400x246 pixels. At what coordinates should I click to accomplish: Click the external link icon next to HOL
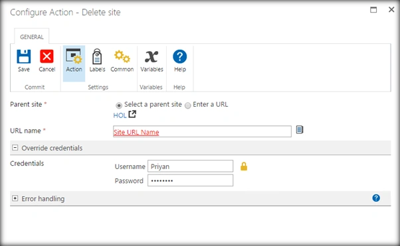(x=132, y=114)
